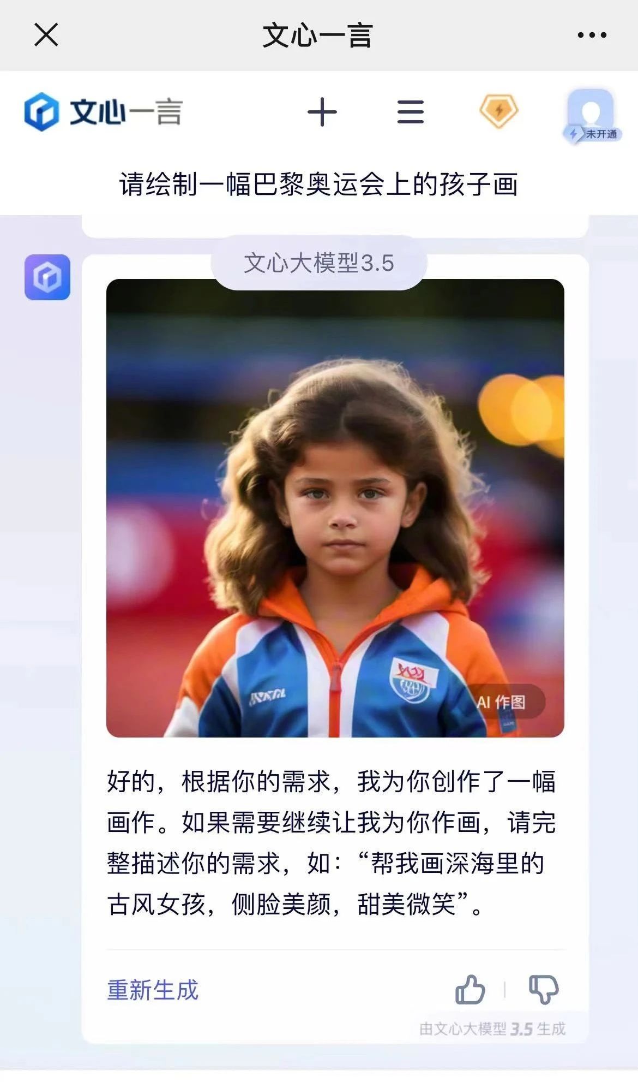Screen dimensions: 638x1082
Task: Tap the 文心一言 page title
Action: coord(317,35)
